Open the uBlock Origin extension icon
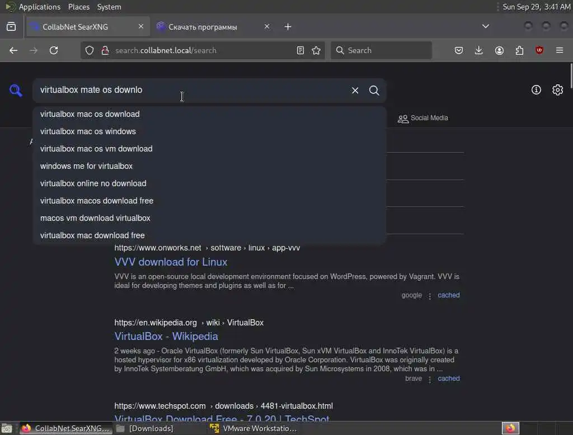The height and width of the screenshot is (435, 573). 539,50
